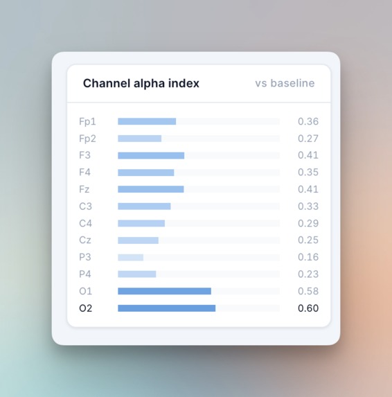Screen dimensions: 392x397
Task: Click the 0.58 value for O1
Action: click(308, 291)
